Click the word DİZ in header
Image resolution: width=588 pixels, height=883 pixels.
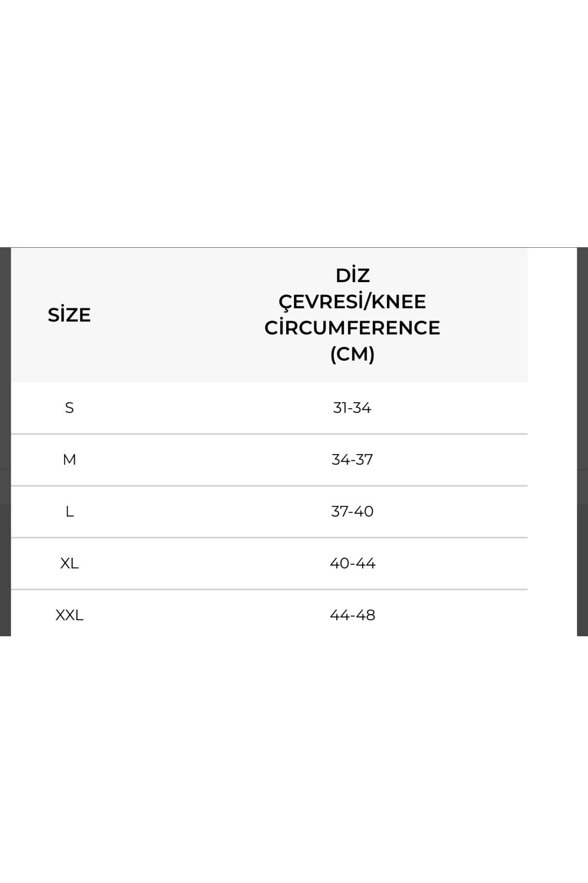pyautogui.click(x=352, y=276)
